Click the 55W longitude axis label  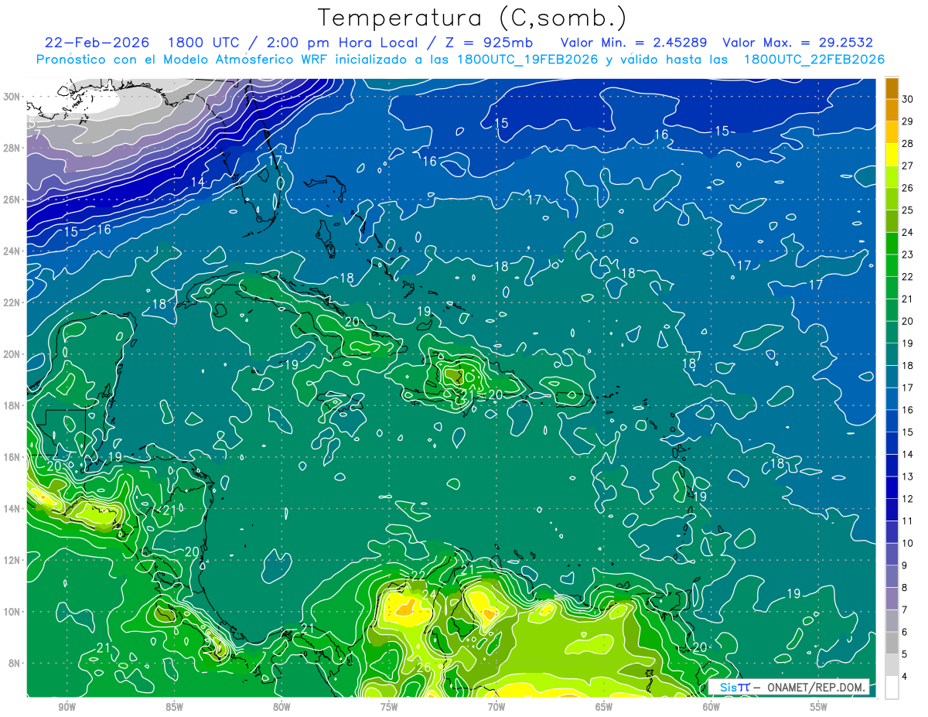point(819,707)
